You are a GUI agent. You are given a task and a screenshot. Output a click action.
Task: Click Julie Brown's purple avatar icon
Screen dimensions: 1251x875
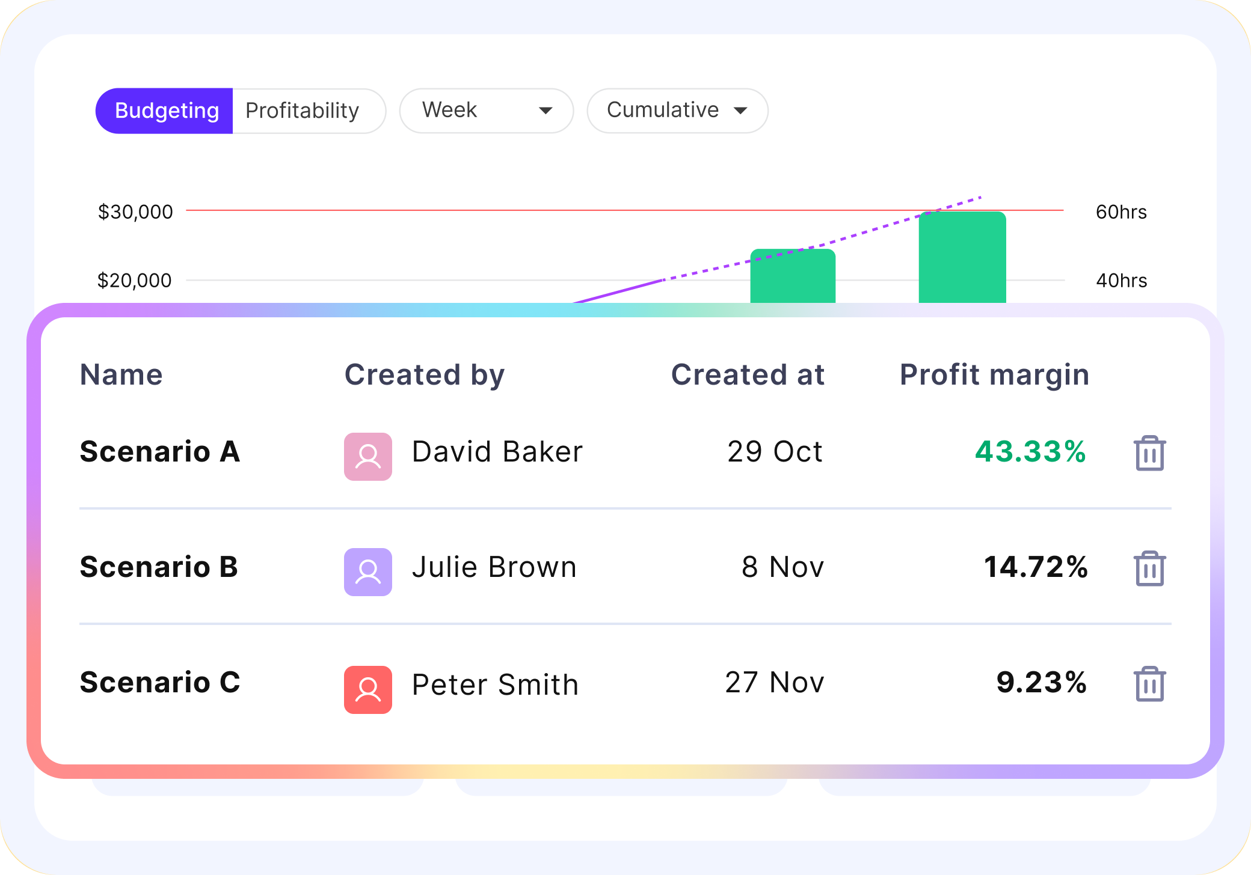(368, 572)
